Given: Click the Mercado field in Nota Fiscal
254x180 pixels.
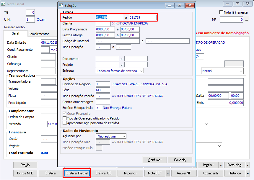Looking at the screenshot, I should pyautogui.click(x=44, y=124).
